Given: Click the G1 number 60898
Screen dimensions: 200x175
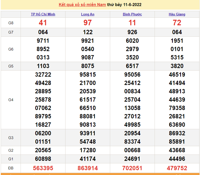Looking at the screenshot, I should pyautogui.click(x=43, y=159).
